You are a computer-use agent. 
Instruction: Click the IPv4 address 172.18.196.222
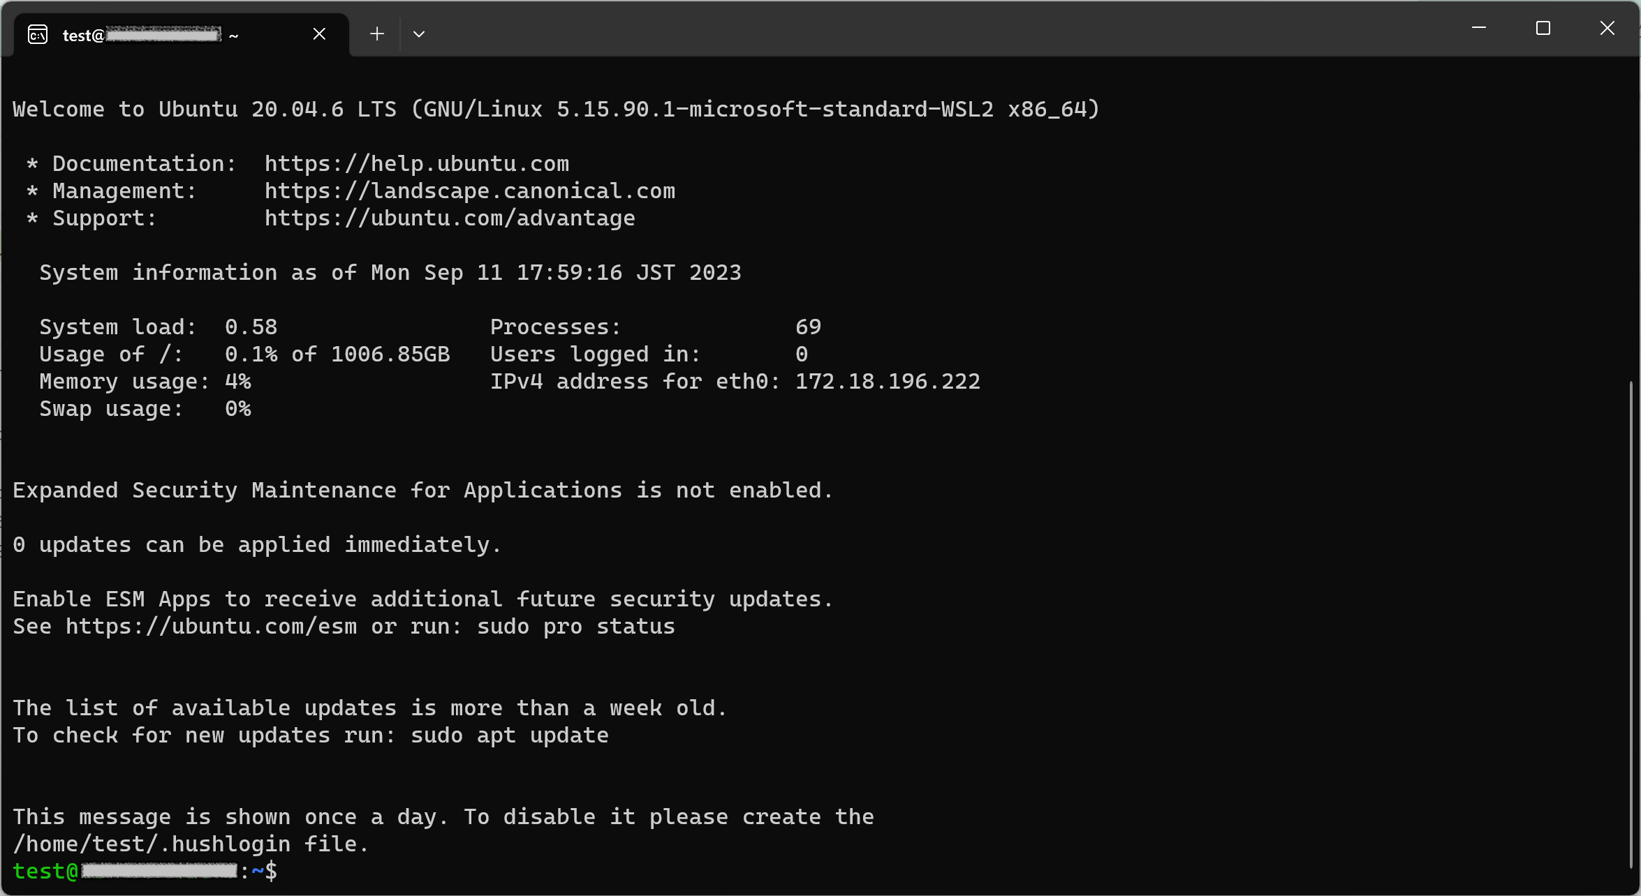point(887,381)
